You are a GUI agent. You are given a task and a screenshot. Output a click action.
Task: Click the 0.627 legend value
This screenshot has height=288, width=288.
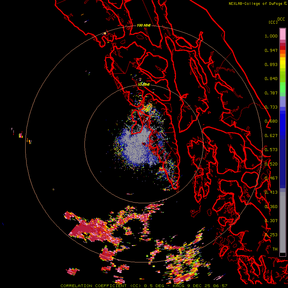point(271,136)
